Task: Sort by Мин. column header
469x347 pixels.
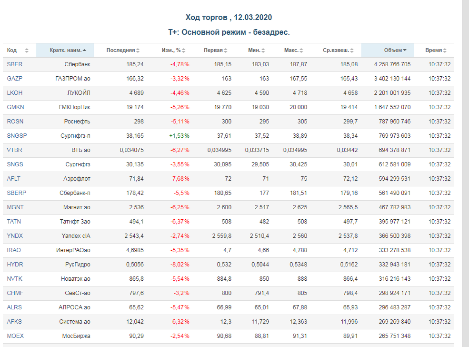Action: pos(256,51)
